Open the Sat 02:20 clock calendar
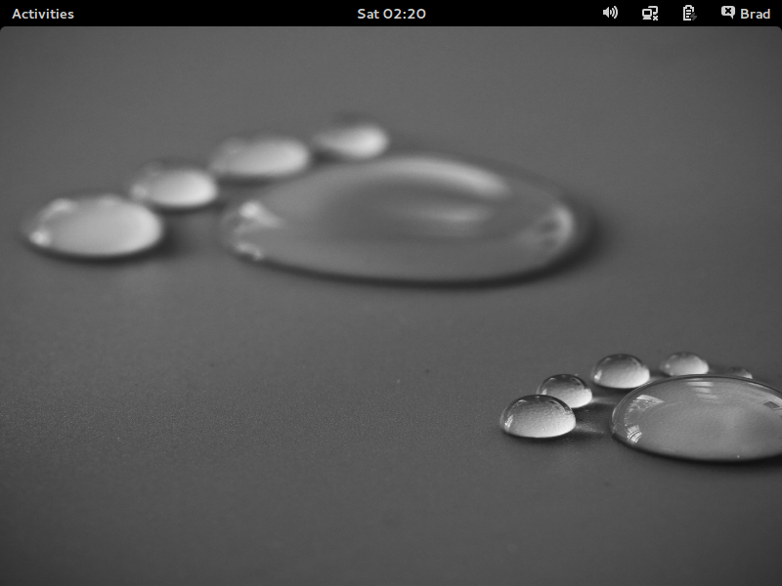Image resolution: width=782 pixels, height=586 pixels. 392,14
